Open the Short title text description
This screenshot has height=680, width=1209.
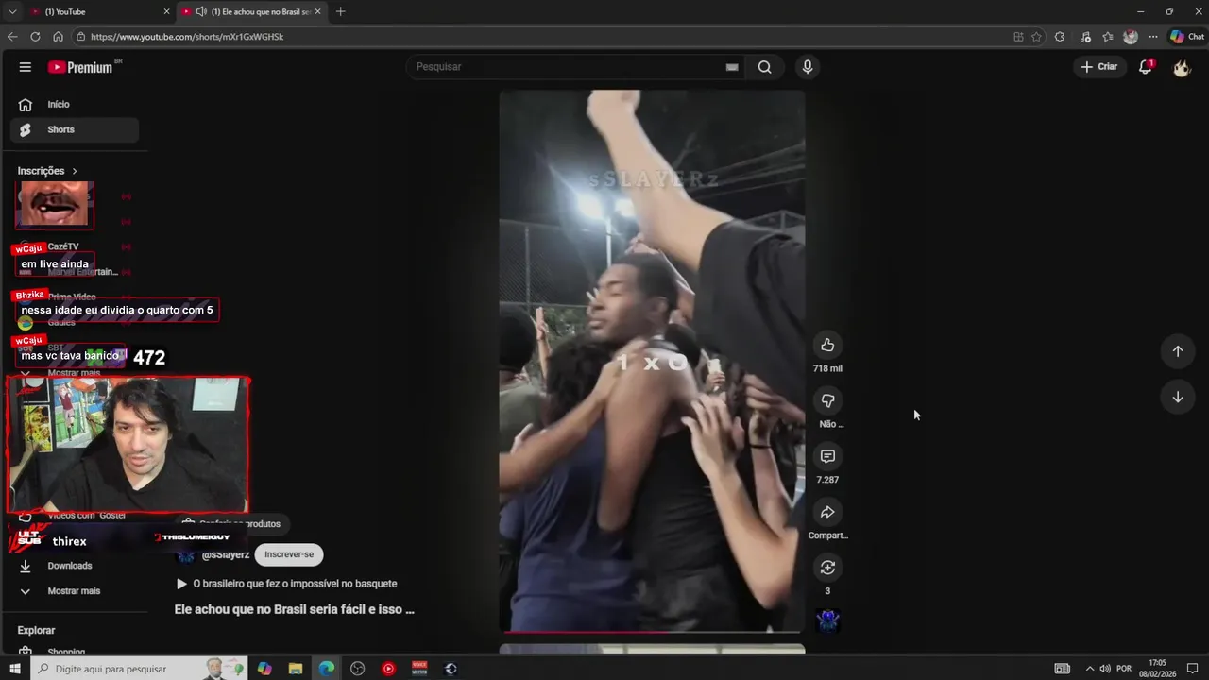click(294, 610)
